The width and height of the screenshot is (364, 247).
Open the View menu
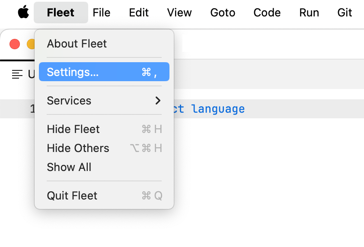tap(179, 13)
